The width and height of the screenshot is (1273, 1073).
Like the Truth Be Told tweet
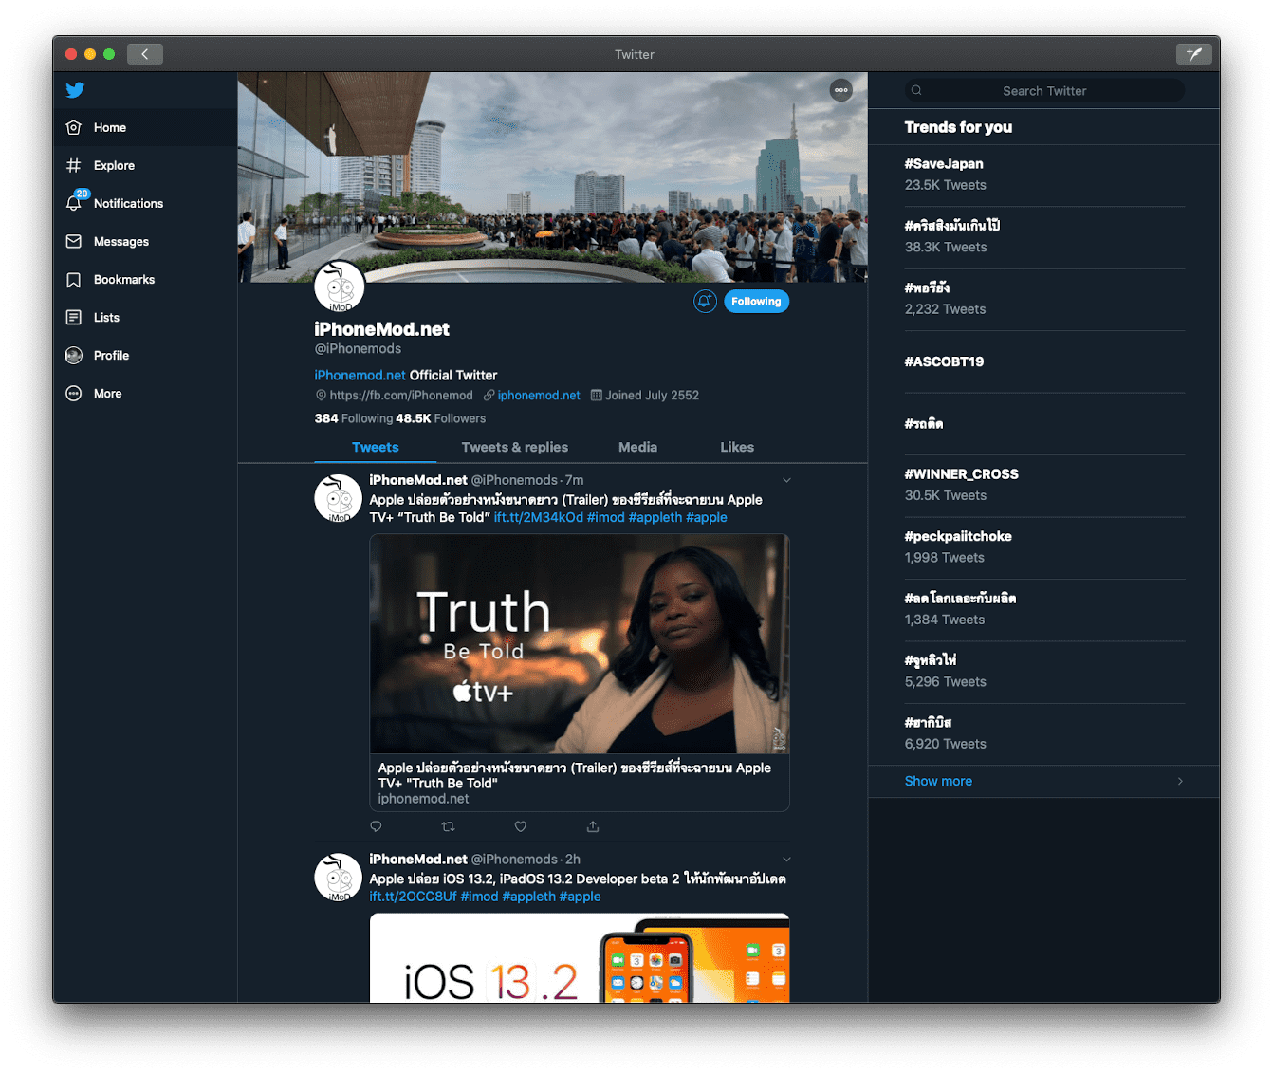tap(520, 826)
